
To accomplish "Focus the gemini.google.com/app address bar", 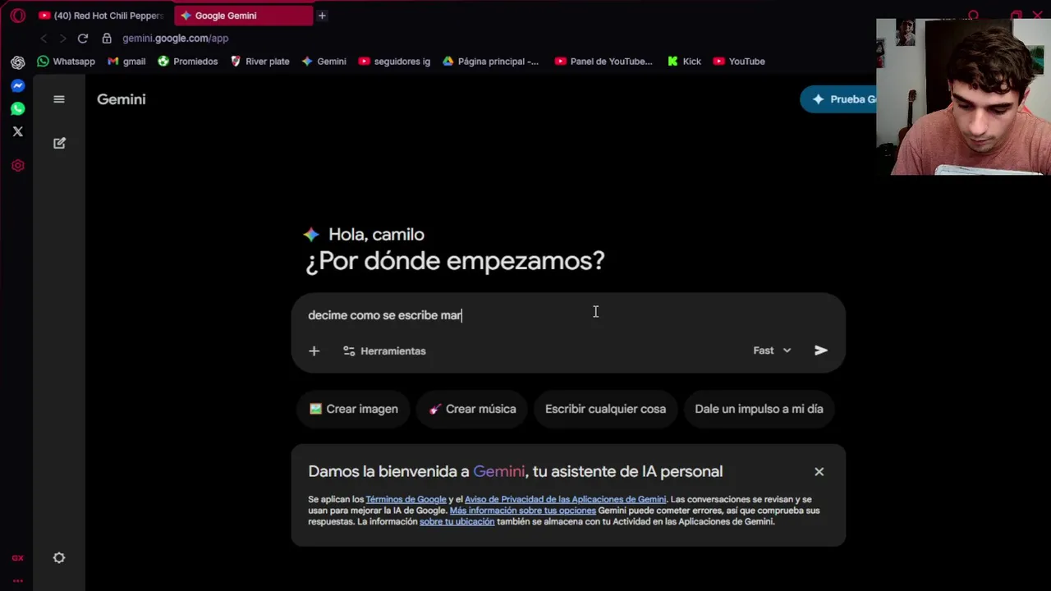I will point(176,39).
